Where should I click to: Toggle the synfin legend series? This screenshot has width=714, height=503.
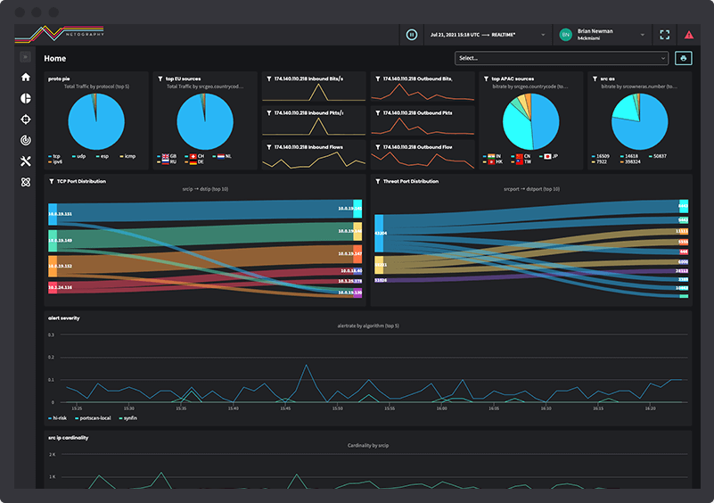click(x=128, y=417)
